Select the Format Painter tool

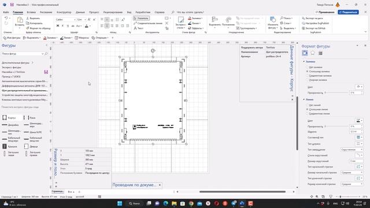coord(38,28)
